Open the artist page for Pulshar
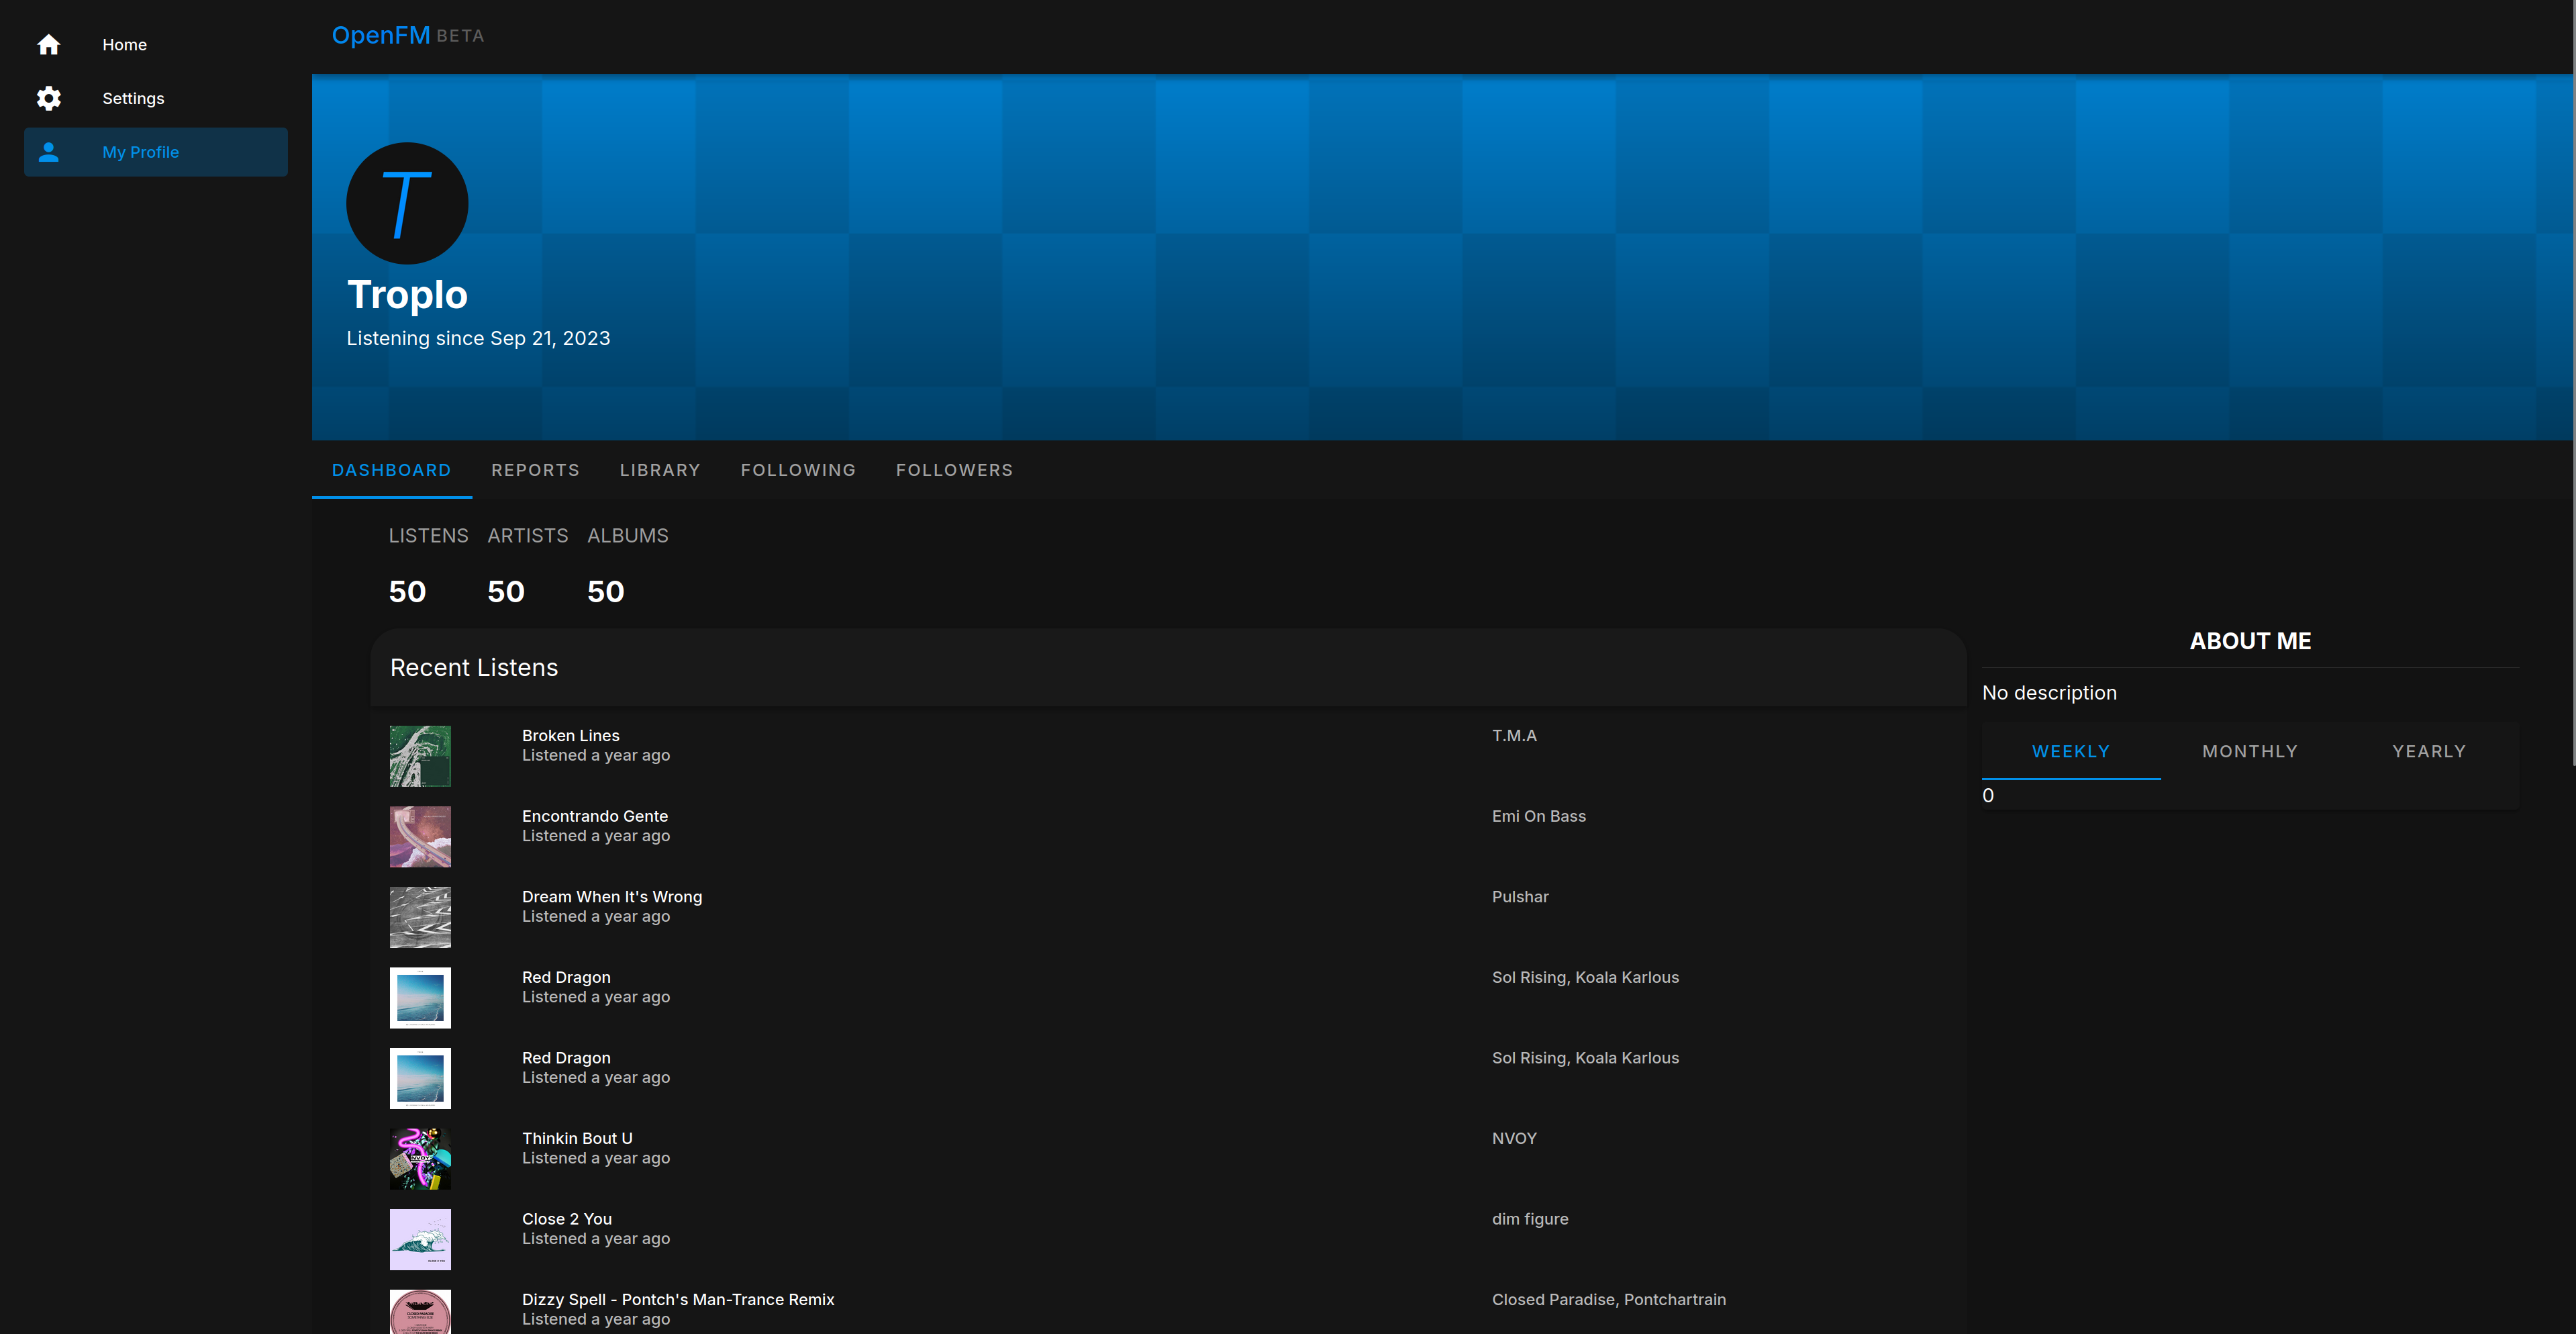The image size is (2576, 1334). pos(1520,896)
